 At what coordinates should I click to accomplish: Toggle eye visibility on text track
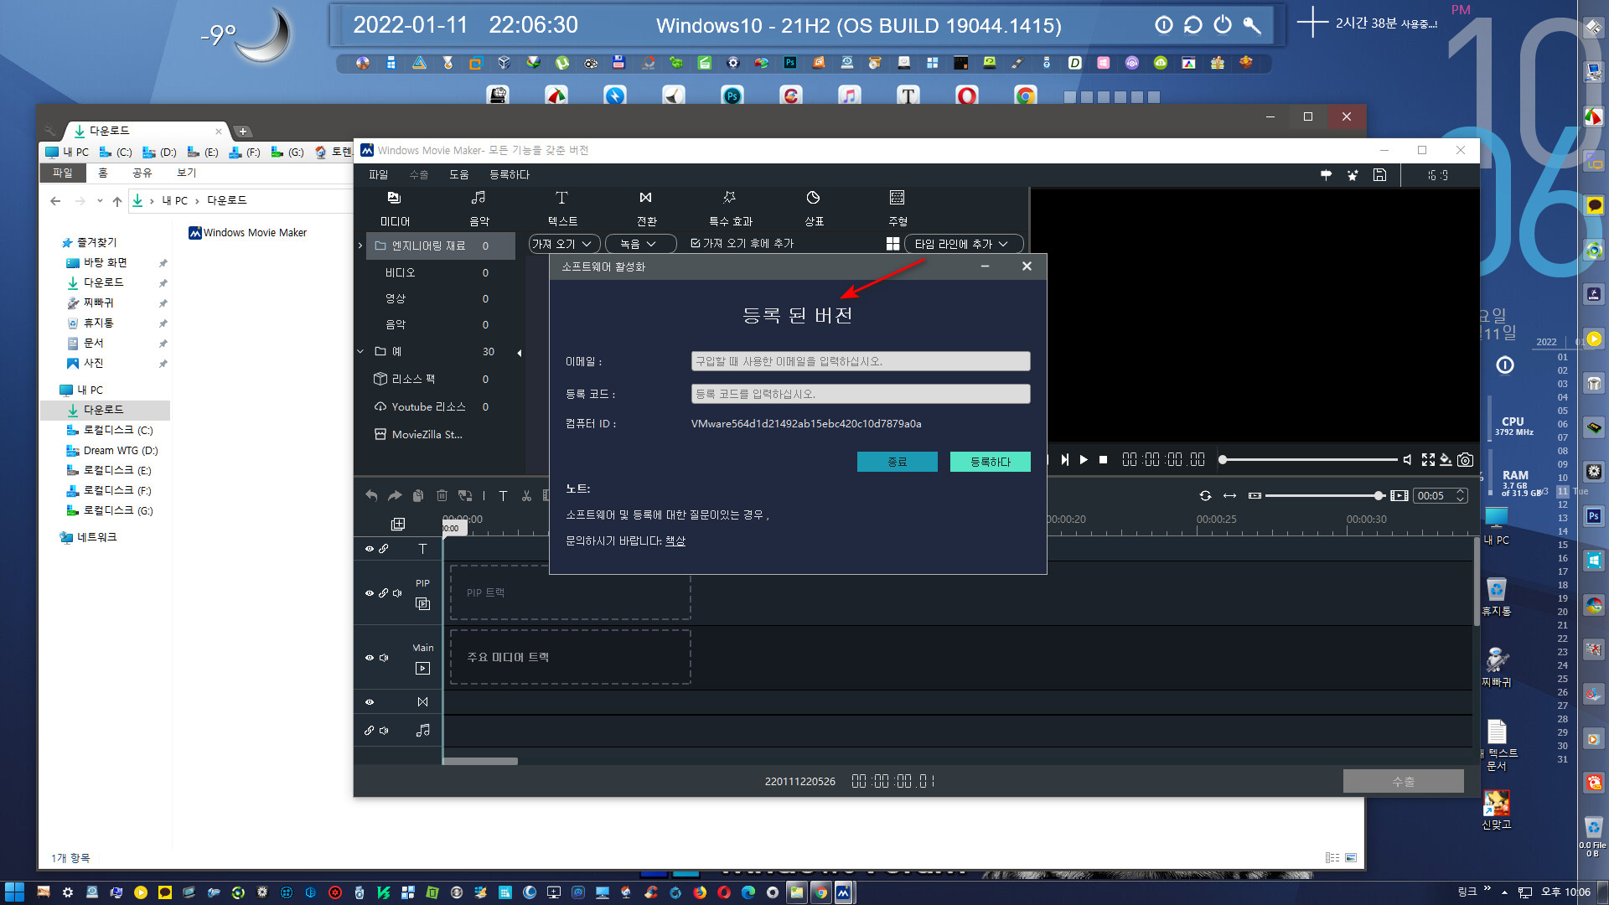tap(369, 549)
